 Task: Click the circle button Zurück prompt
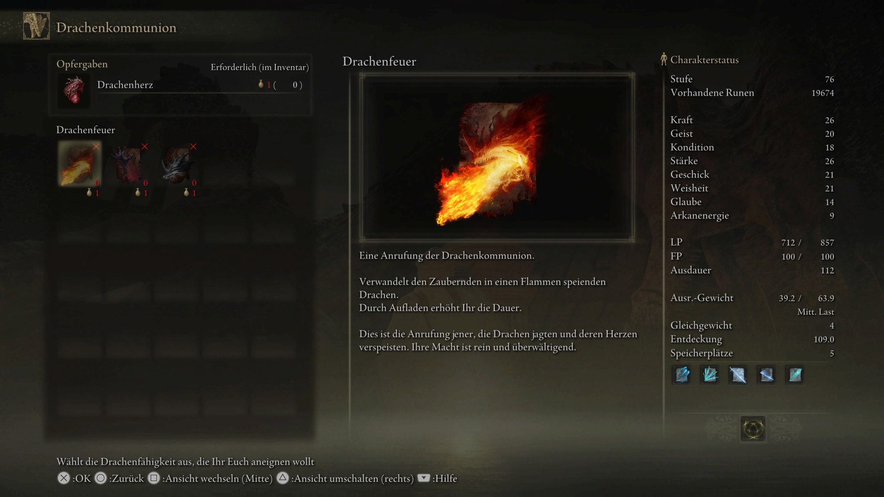(119, 479)
